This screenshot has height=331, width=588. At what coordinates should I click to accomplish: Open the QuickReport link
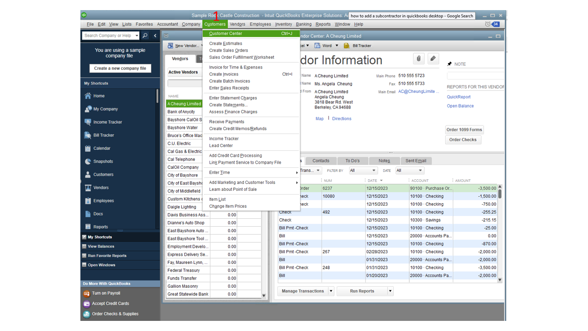(459, 97)
